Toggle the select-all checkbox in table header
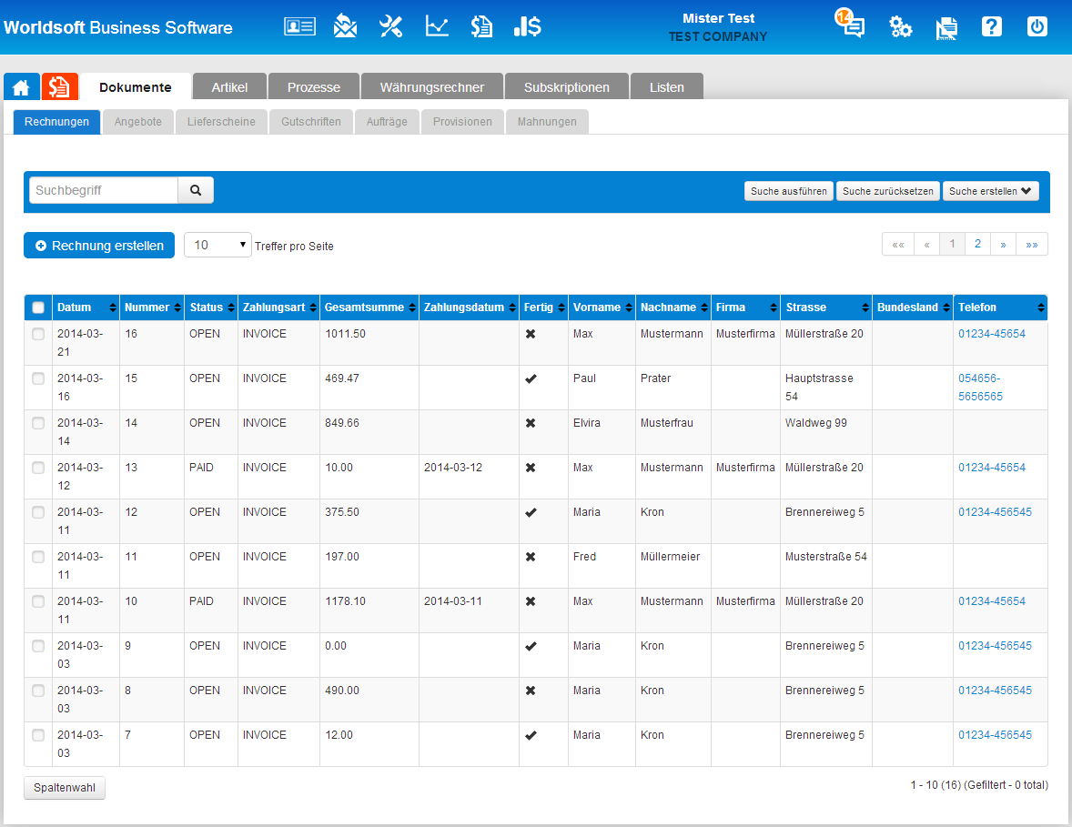This screenshot has height=827, width=1072. point(38,308)
